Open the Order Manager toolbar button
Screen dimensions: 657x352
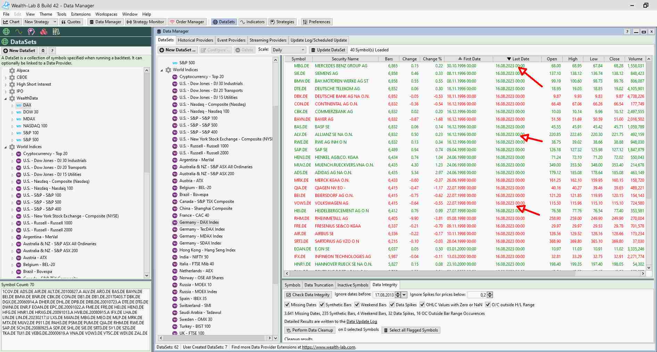186,22
